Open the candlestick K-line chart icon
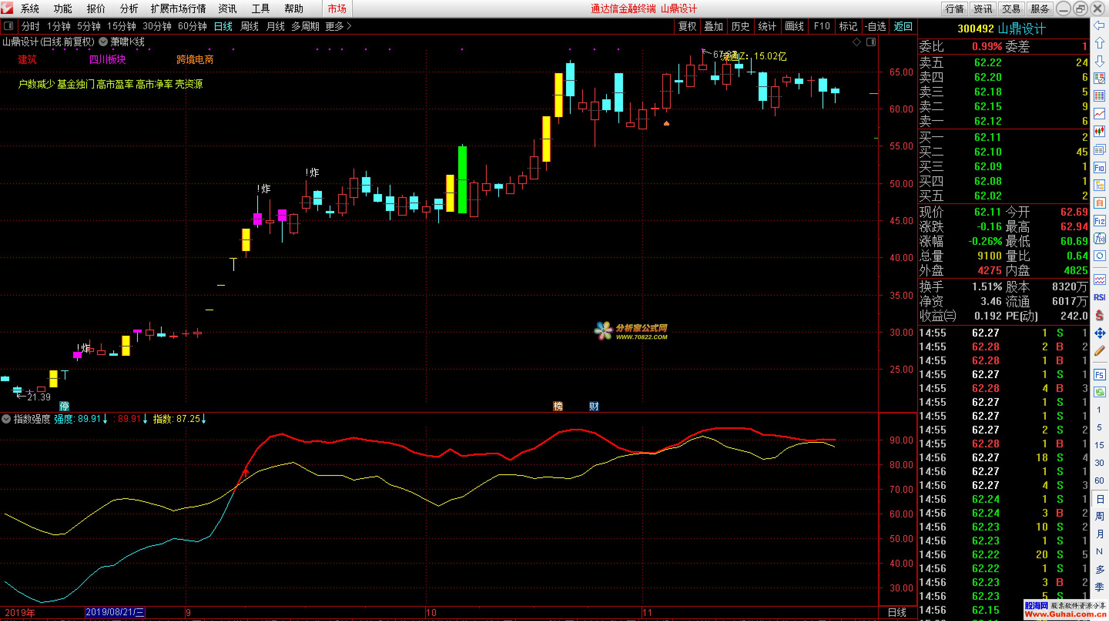 [1099, 131]
